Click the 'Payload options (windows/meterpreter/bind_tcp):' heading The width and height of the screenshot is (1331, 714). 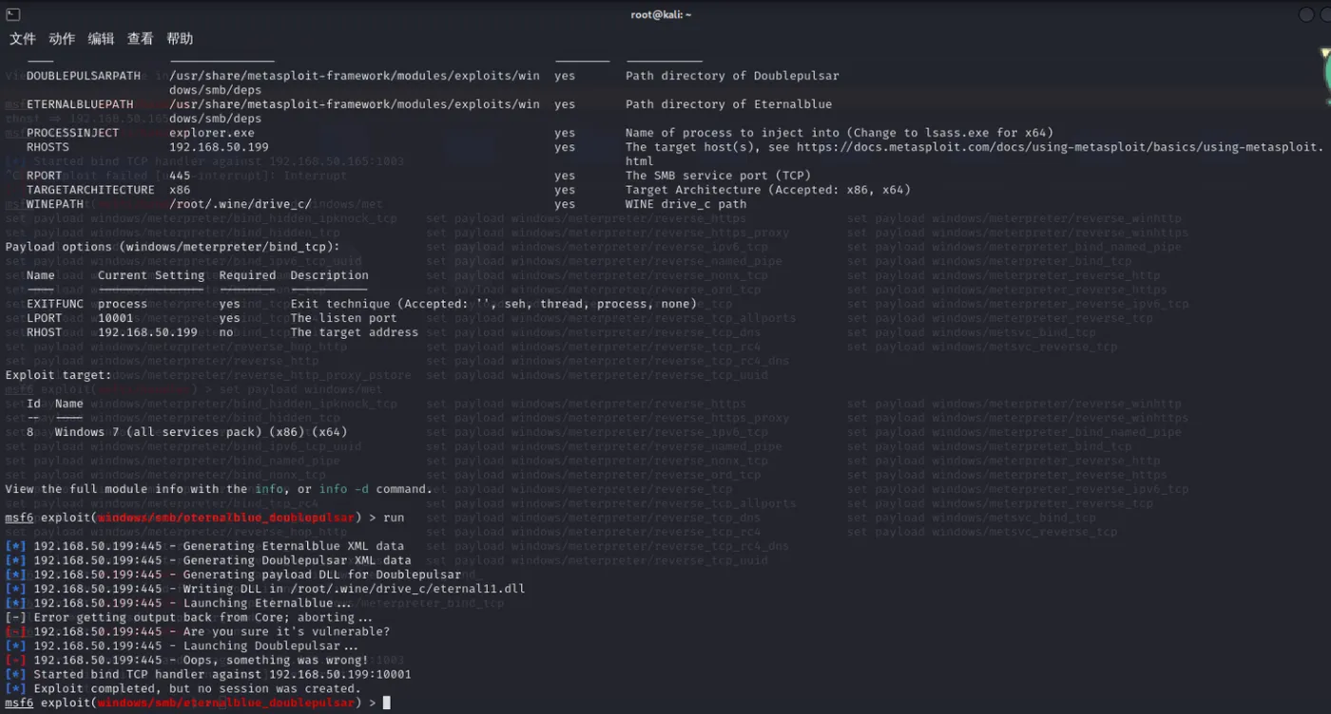(173, 247)
